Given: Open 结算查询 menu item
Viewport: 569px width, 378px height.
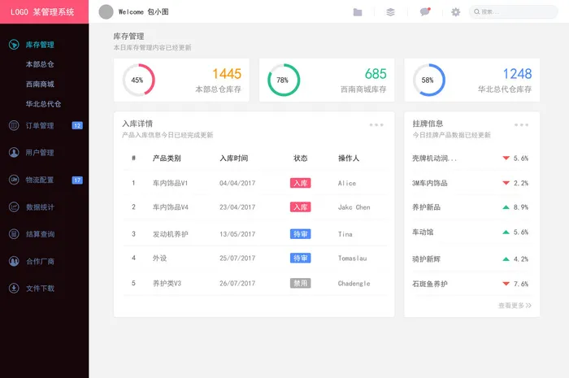Looking at the screenshot, I should click(40, 234).
